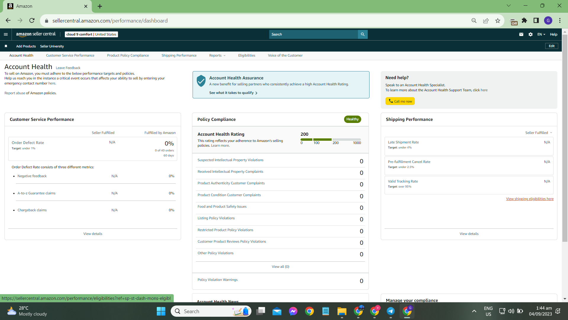Share this page via the share icon
This screenshot has height=320, width=568.
coord(486,20)
